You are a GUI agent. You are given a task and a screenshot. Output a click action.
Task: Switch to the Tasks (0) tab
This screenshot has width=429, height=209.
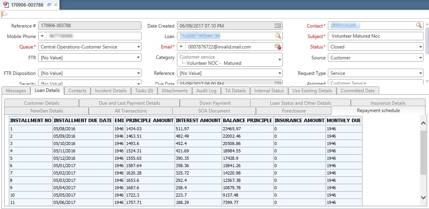tap(144, 91)
